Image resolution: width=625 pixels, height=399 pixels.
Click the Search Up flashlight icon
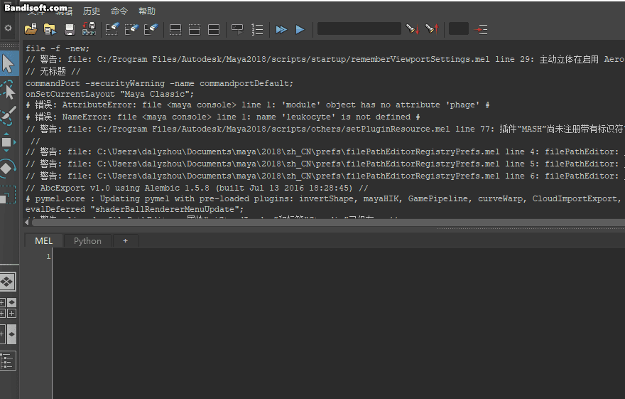click(x=432, y=29)
